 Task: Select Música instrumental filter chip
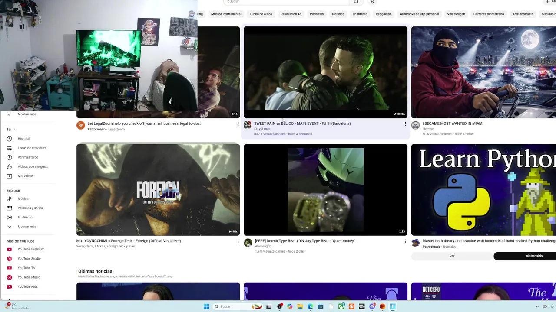226,14
